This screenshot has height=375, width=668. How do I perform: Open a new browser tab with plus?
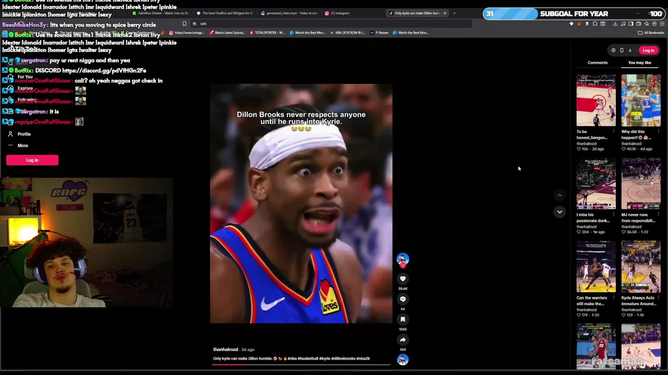pyautogui.click(x=454, y=13)
